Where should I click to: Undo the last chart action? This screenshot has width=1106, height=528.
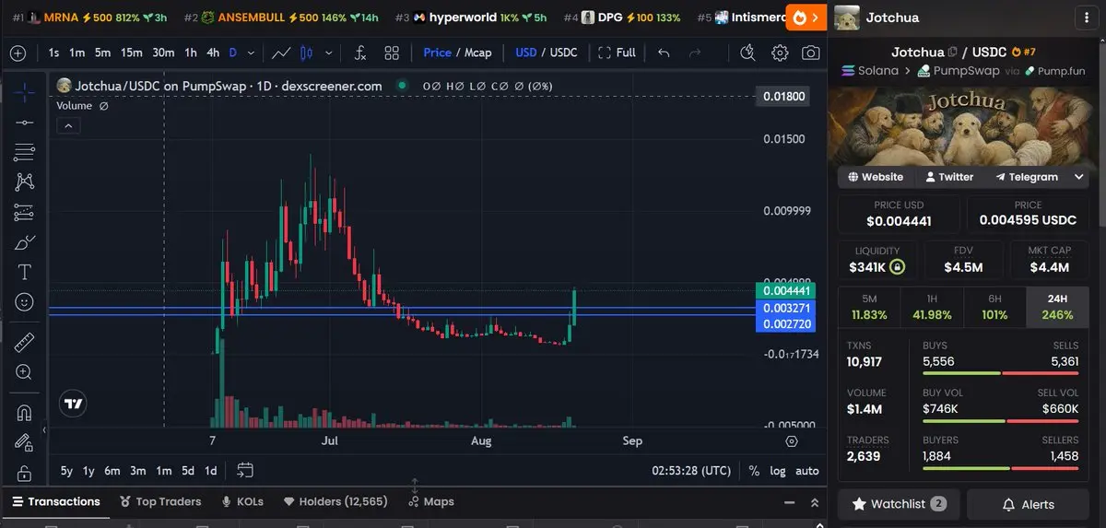point(665,53)
